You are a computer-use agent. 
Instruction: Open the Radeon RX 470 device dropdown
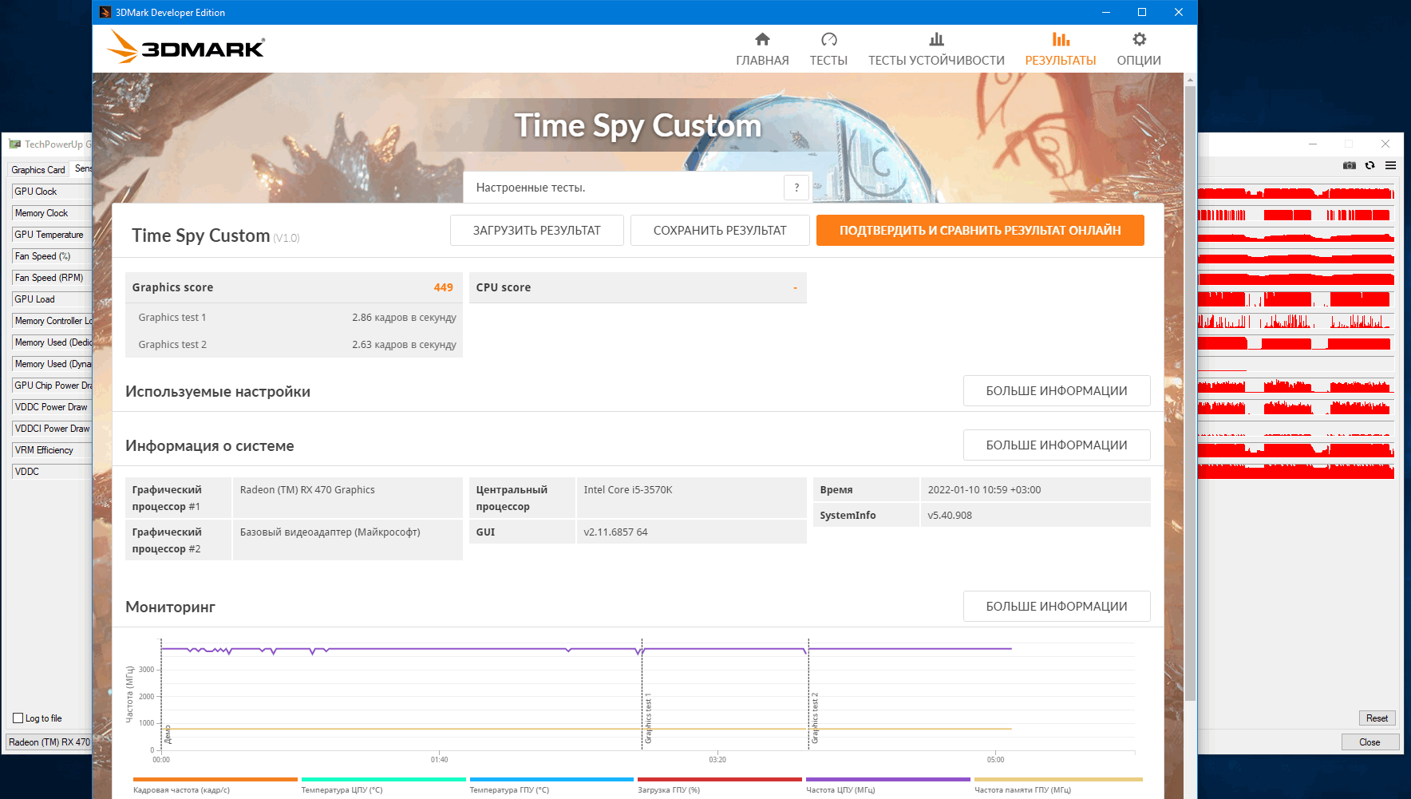pyautogui.click(x=49, y=742)
